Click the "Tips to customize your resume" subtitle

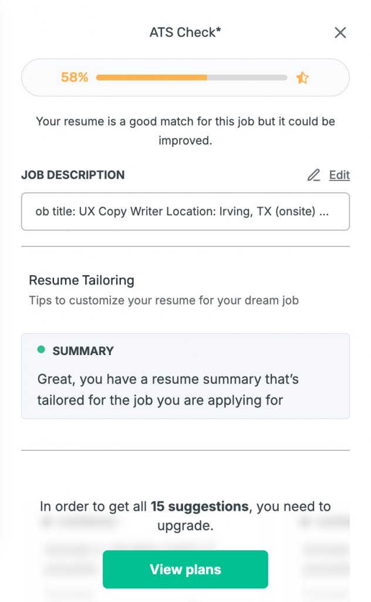click(164, 300)
